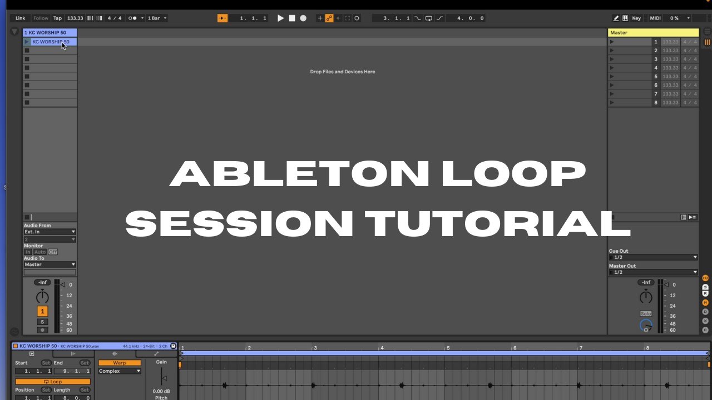Click the 4 / 4 time signature field
The height and width of the screenshot is (400, 712).
pyautogui.click(x=115, y=18)
